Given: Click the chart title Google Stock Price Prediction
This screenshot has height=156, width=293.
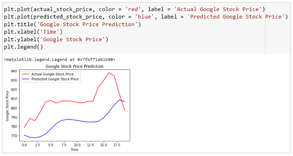Looking at the screenshot, I should click(x=74, y=66).
